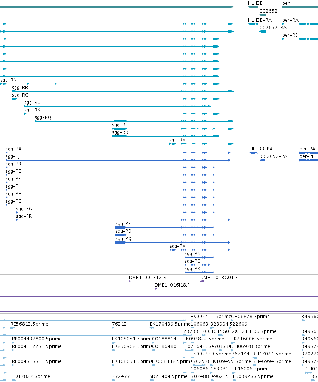The width and height of the screenshot is (318, 382).
Task: Select the sgg-PM protein label
Action: click(x=177, y=246)
